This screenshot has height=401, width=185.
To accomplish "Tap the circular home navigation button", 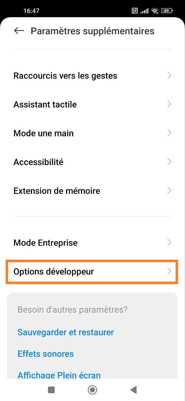I will (92, 390).
